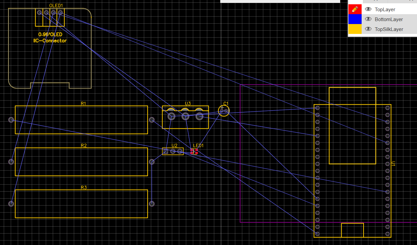Activate the blue BottomLayer color swatch
Screen dimensions: 417x245
coord(355,19)
